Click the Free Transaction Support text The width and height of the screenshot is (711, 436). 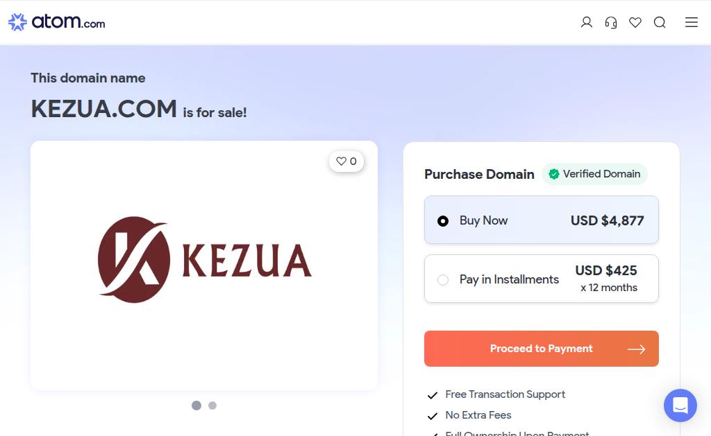point(505,394)
